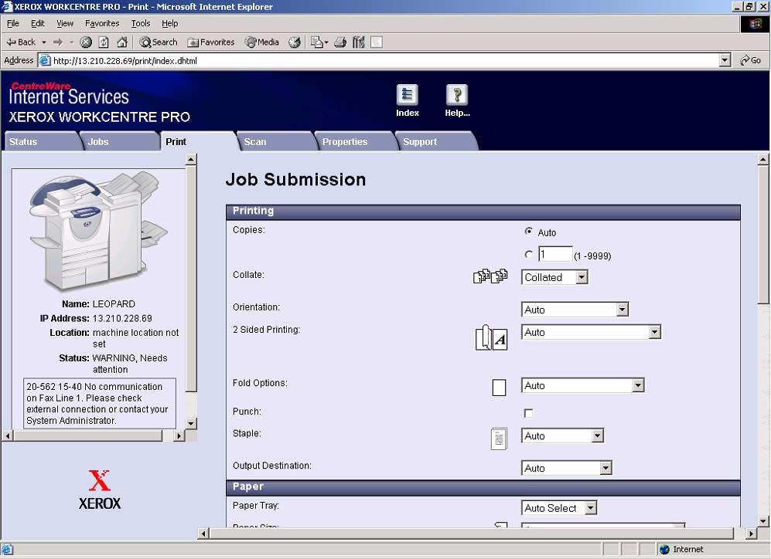Image resolution: width=771 pixels, height=559 pixels.
Task: Open the Collate dropdown
Action: 554,277
